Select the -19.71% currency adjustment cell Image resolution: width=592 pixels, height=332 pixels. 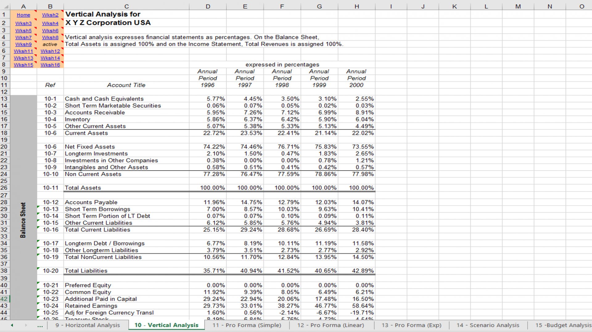[x=356, y=313]
